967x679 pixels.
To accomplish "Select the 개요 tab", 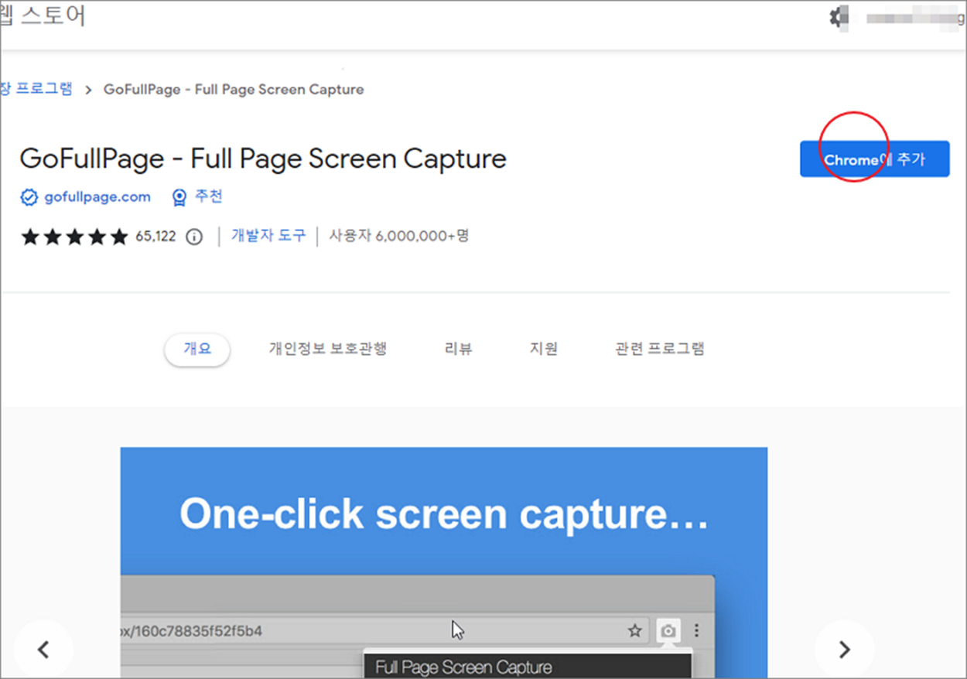I will click(197, 349).
